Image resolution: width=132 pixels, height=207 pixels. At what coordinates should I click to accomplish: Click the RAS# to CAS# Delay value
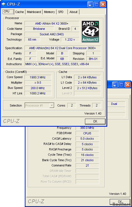coord(87,144)
